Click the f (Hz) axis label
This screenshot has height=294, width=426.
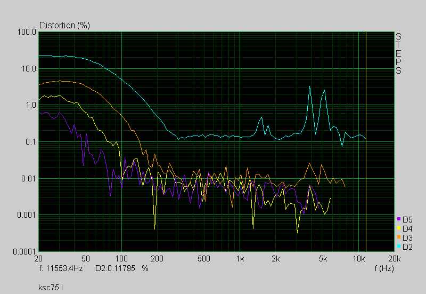pos(384,269)
